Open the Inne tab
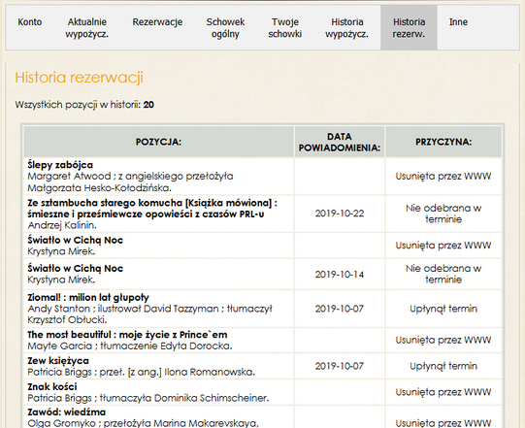Screen dimensions: 525x428 pyautogui.click(x=458, y=22)
